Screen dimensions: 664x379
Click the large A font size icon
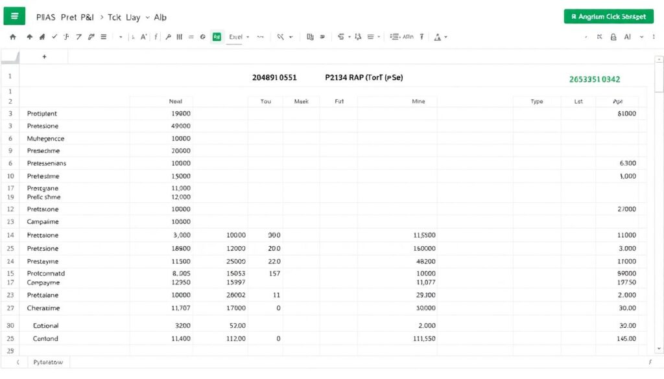(144, 38)
